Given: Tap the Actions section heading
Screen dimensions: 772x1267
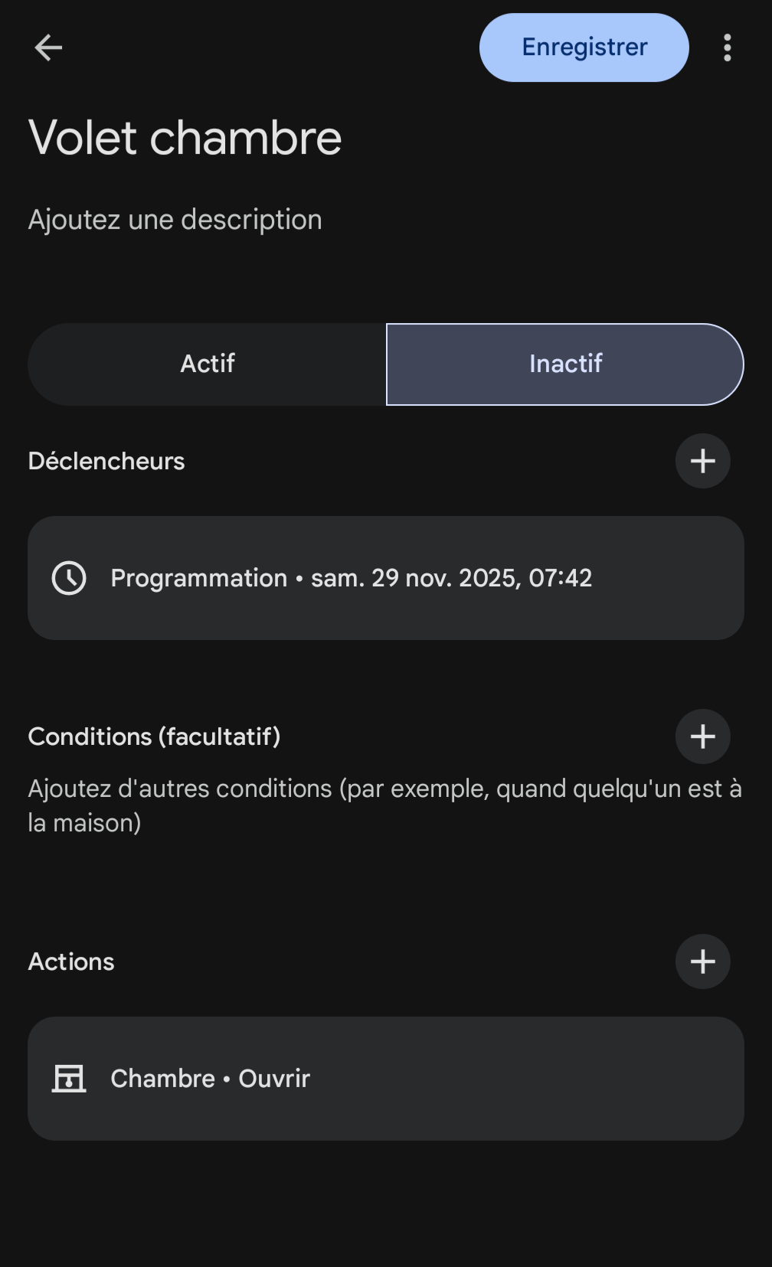Looking at the screenshot, I should [71, 962].
